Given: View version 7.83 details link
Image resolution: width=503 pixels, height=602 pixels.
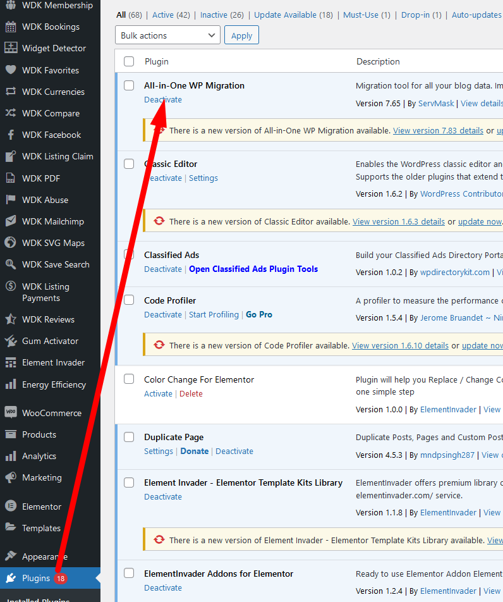Looking at the screenshot, I should pos(438,131).
